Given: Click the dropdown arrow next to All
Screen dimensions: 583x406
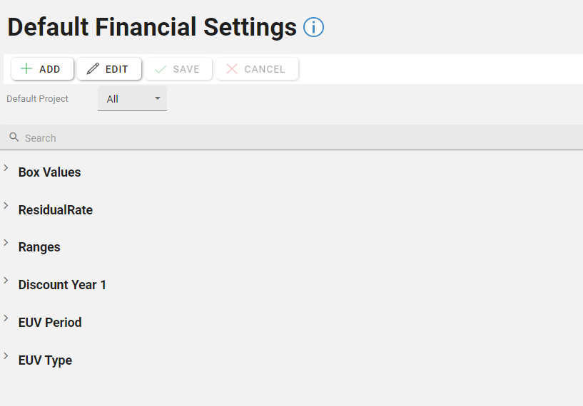Looking at the screenshot, I should [x=158, y=98].
